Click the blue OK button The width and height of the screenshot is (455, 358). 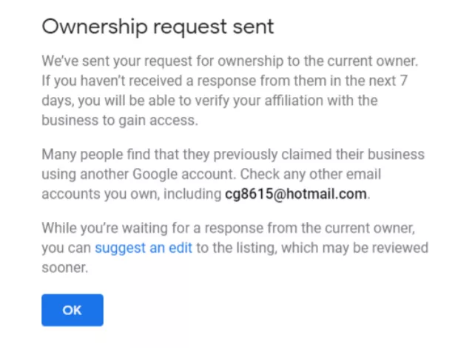point(73,310)
